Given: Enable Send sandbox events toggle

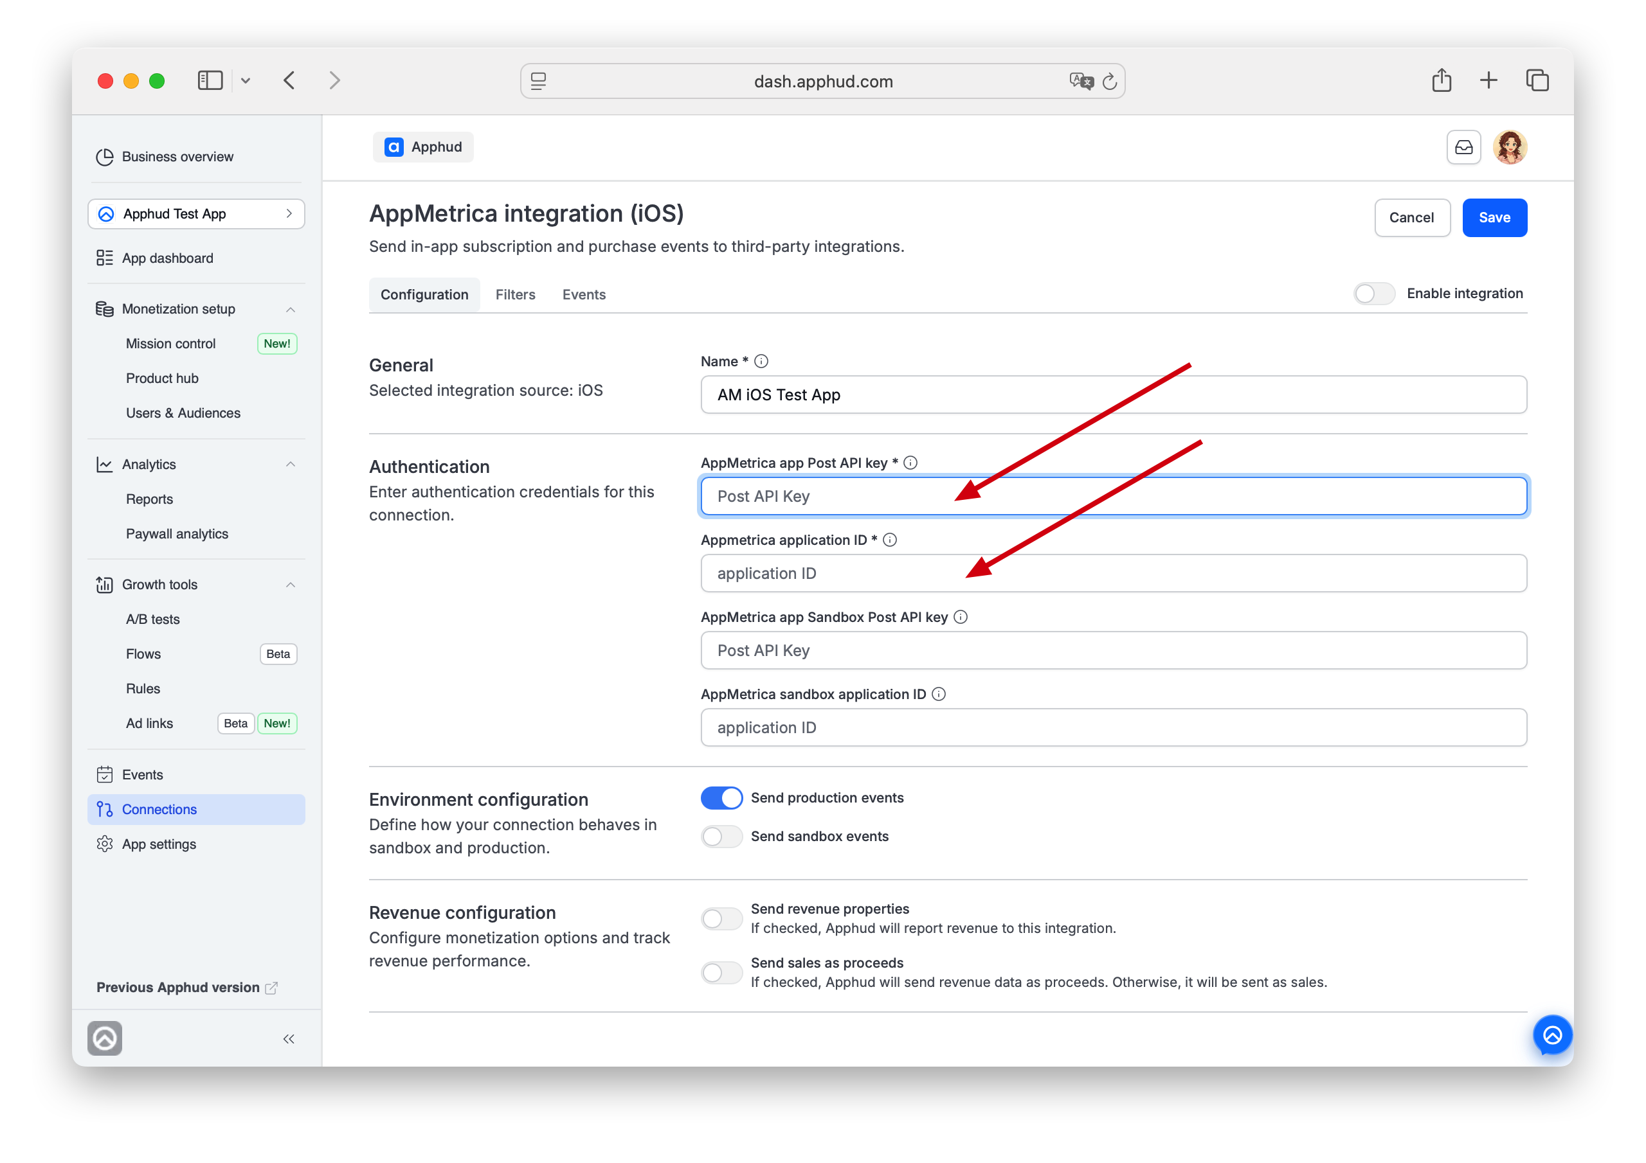Looking at the screenshot, I should (x=721, y=837).
